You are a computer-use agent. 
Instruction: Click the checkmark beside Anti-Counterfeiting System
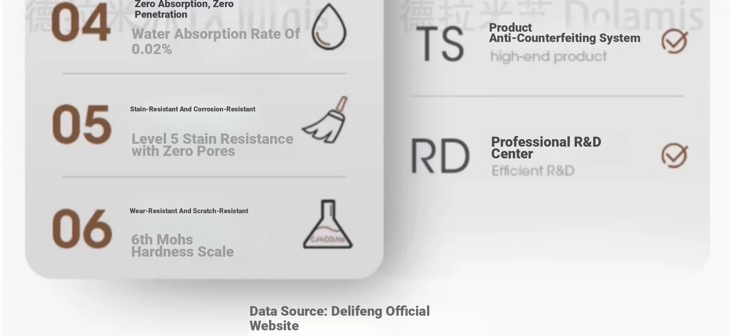tap(674, 41)
